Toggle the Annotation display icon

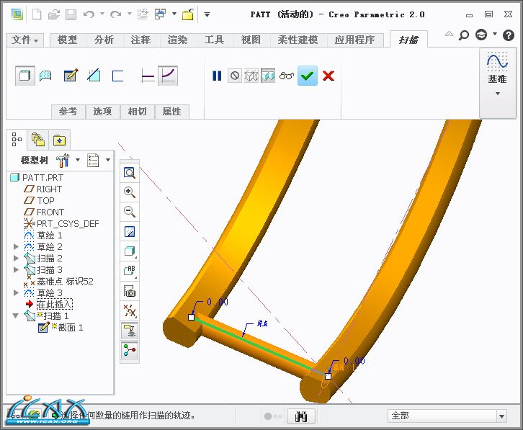coord(130,331)
